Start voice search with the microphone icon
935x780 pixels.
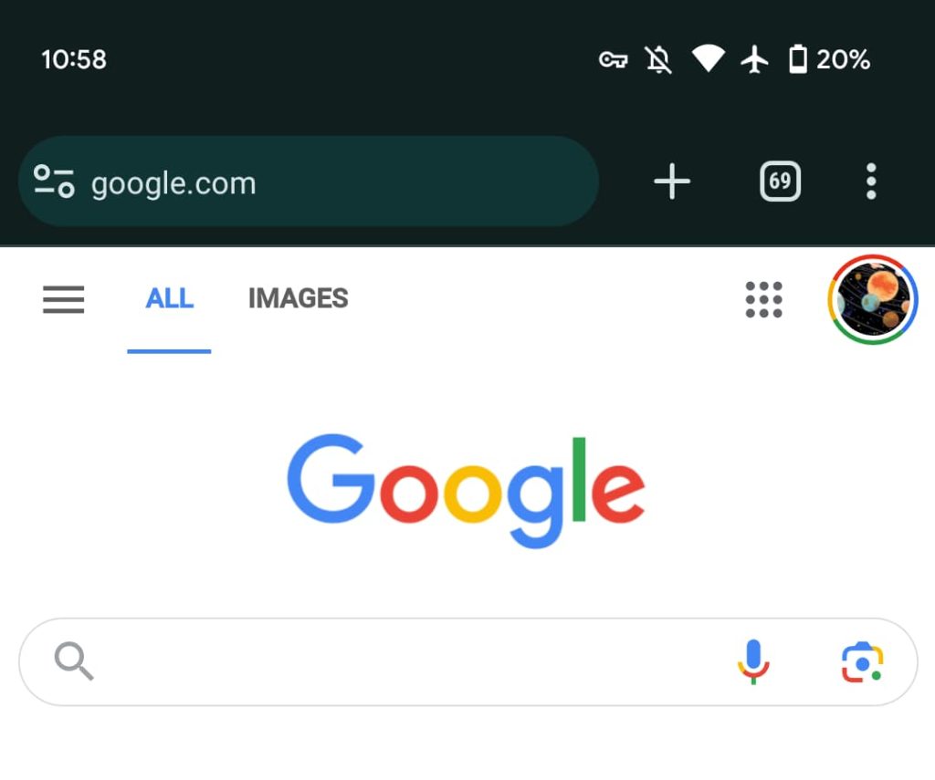click(x=753, y=661)
